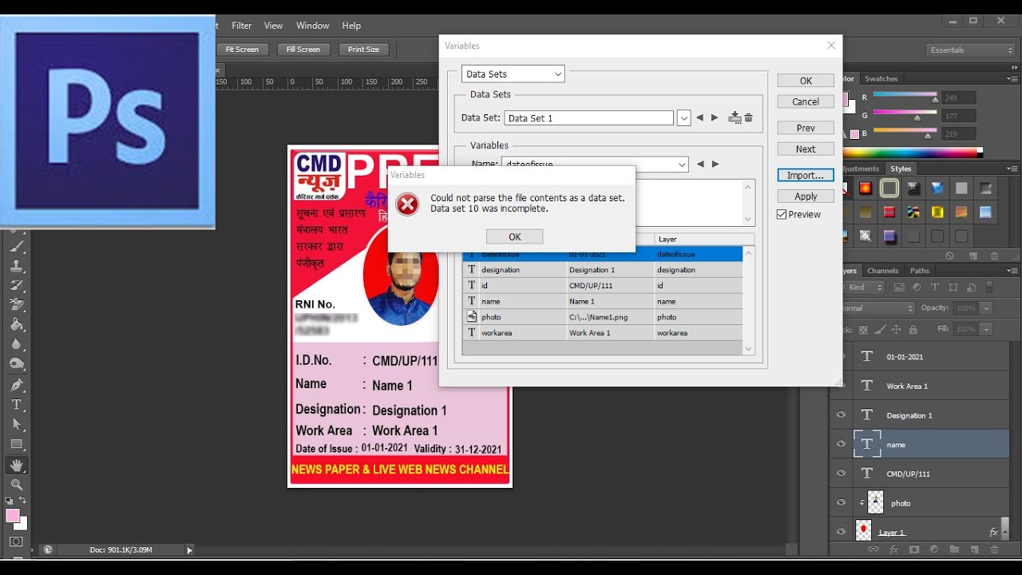Switch to the Swatches tab
The height and width of the screenshot is (575, 1022).
[881, 78]
